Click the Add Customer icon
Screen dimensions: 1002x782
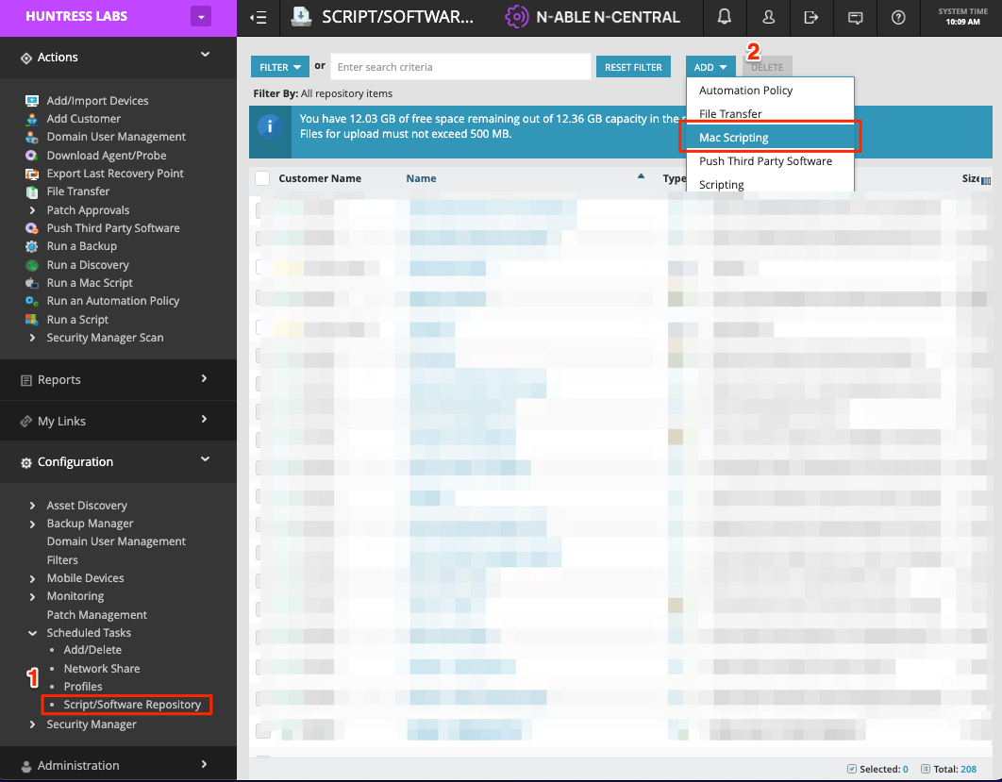(x=31, y=119)
